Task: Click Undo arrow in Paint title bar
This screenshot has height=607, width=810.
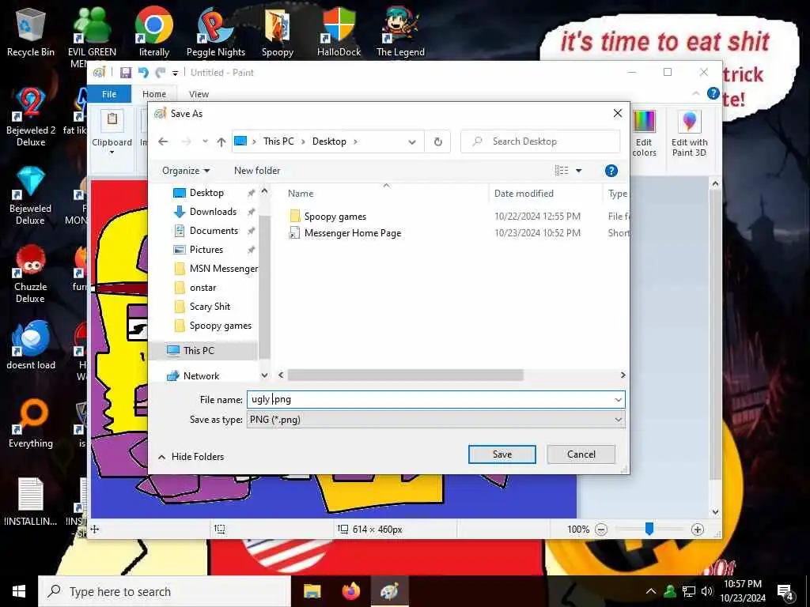Action: (143, 73)
